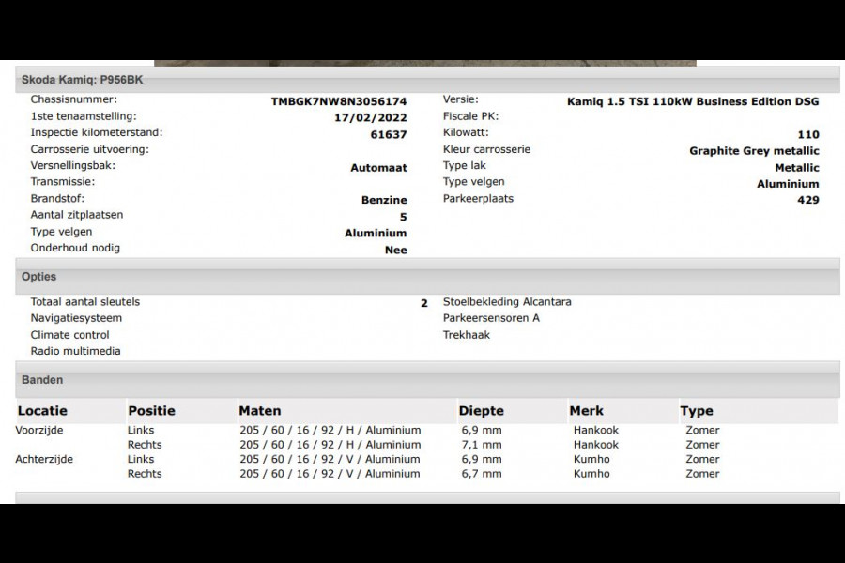Click the Parkeerplaats value 429
Screen dimensions: 845x563
(807, 200)
